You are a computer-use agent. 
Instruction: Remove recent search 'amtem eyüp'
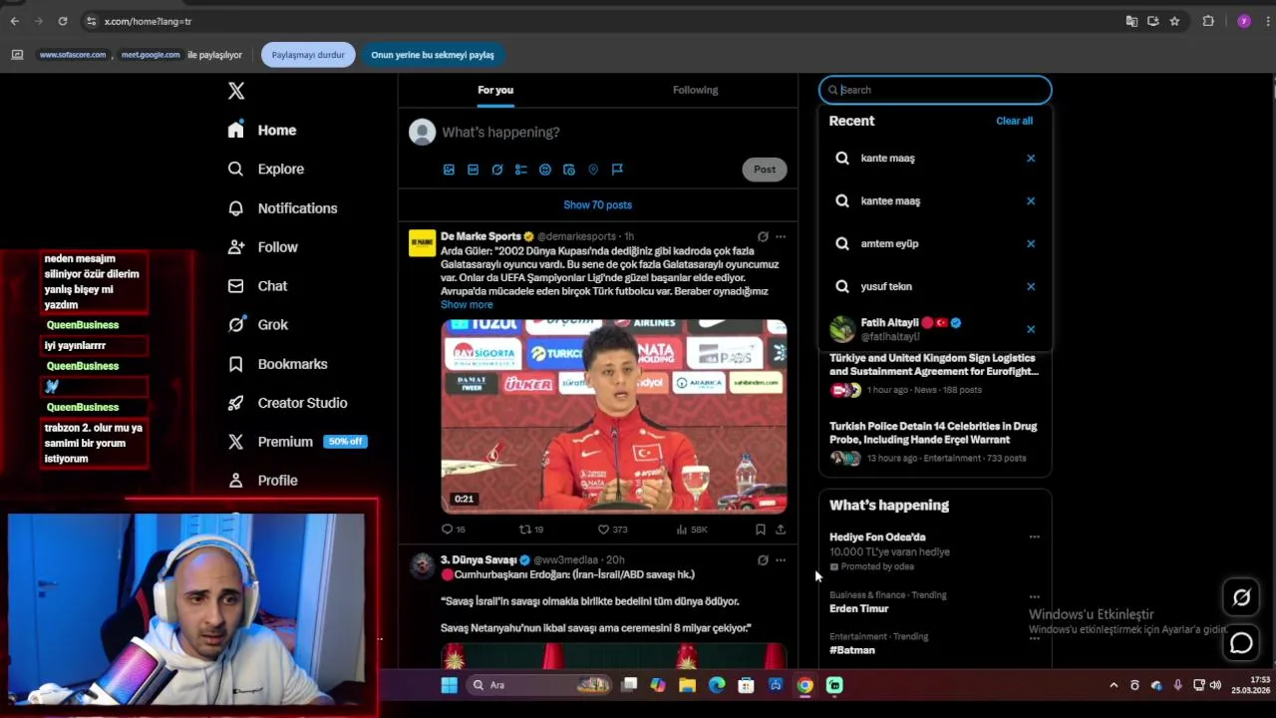[x=1031, y=243]
